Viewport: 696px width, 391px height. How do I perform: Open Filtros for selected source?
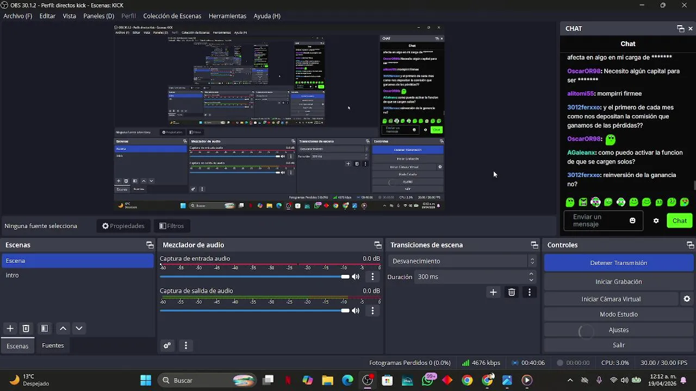(x=171, y=226)
